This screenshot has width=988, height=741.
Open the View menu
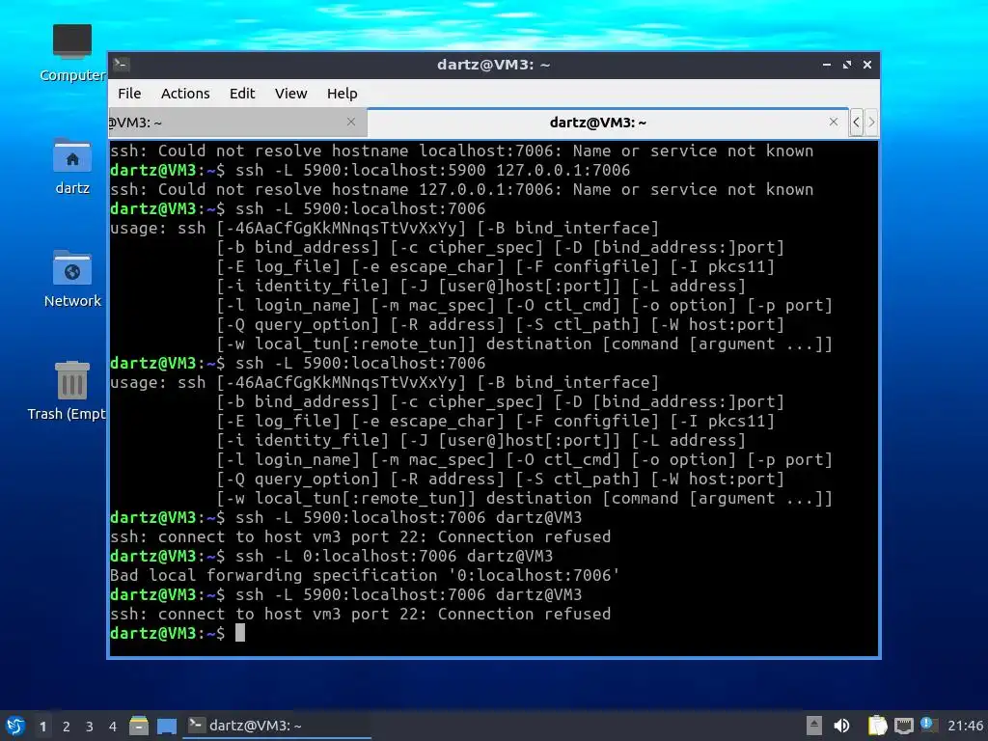pos(290,94)
